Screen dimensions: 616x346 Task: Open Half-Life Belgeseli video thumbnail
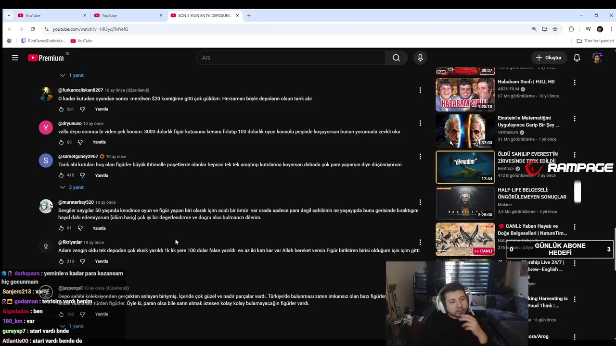(x=465, y=203)
